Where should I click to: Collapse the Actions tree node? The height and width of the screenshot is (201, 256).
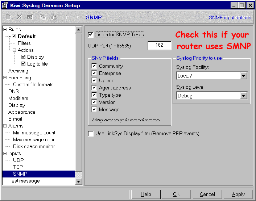15,50
